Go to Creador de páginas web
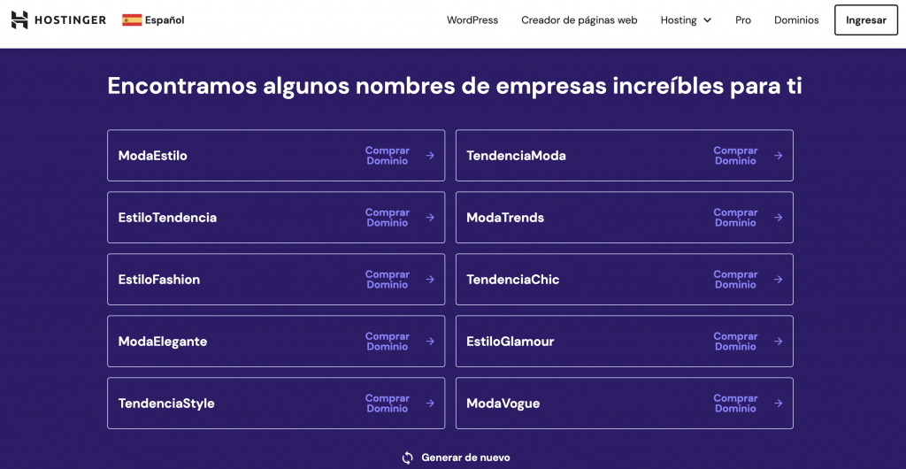 (x=580, y=20)
